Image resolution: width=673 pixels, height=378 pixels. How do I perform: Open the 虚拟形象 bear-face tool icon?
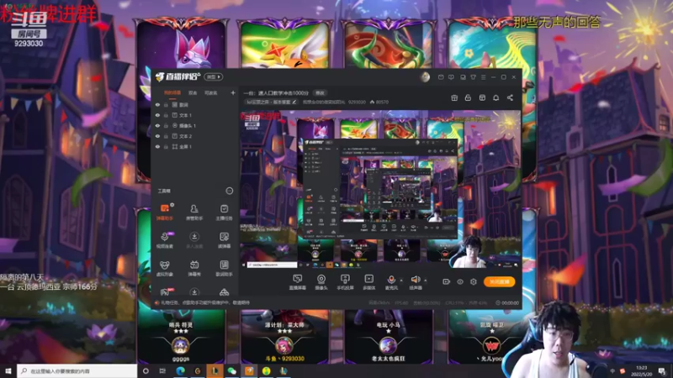pyautogui.click(x=164, y=268)
